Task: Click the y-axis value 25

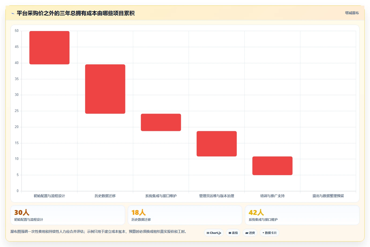Action: tap(17, 111)
